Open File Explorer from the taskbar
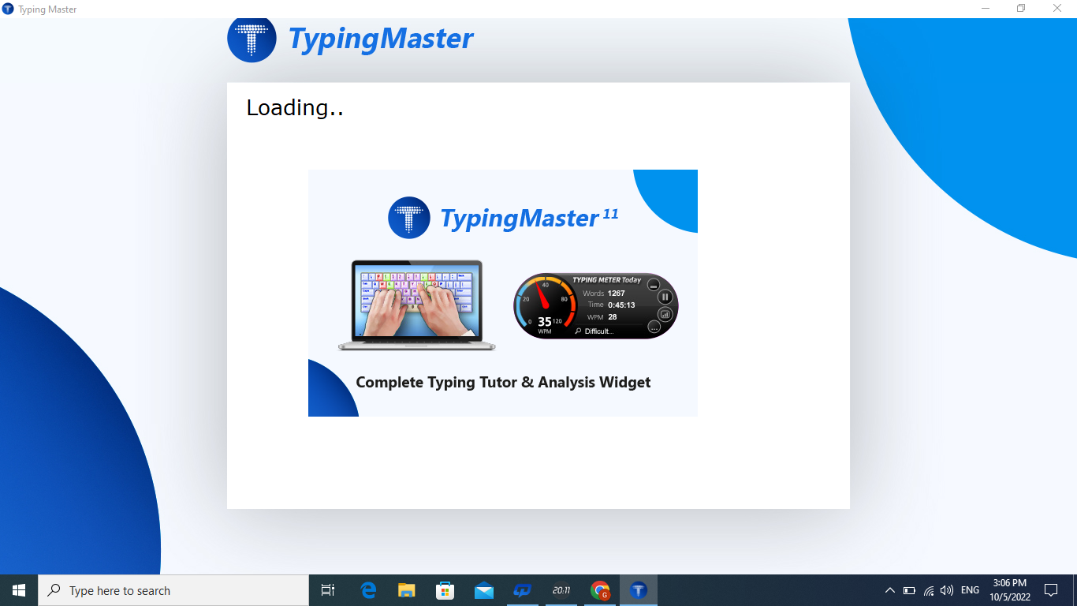This screenshot has width=1077, height=606. click(x=407, y=590)
